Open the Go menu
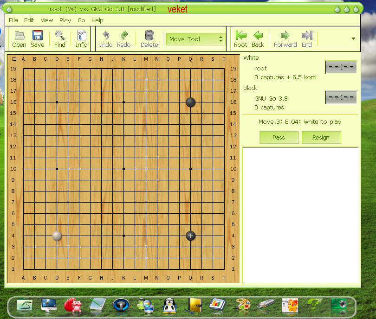This screenshot has width=376, height=319. point(81,20)
